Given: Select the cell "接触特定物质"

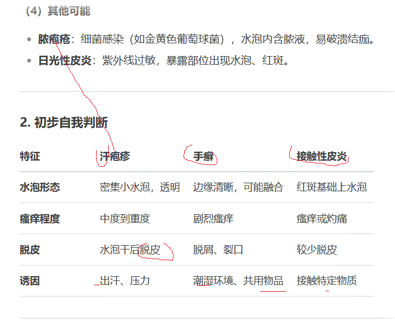Looking at the screenshot, I should click(x=327, y=280).
